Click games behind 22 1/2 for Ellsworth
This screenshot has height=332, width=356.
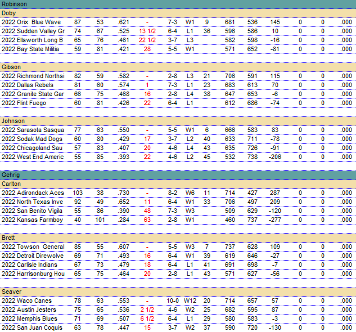tap(147, 40)
